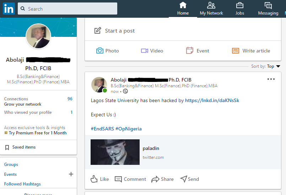Select the Jobs tab label
Image resolution: width=286 pixels, height=195 pixels.
(x=240, y=13)
